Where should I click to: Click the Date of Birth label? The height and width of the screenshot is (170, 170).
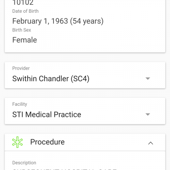[x=25, y=11]
